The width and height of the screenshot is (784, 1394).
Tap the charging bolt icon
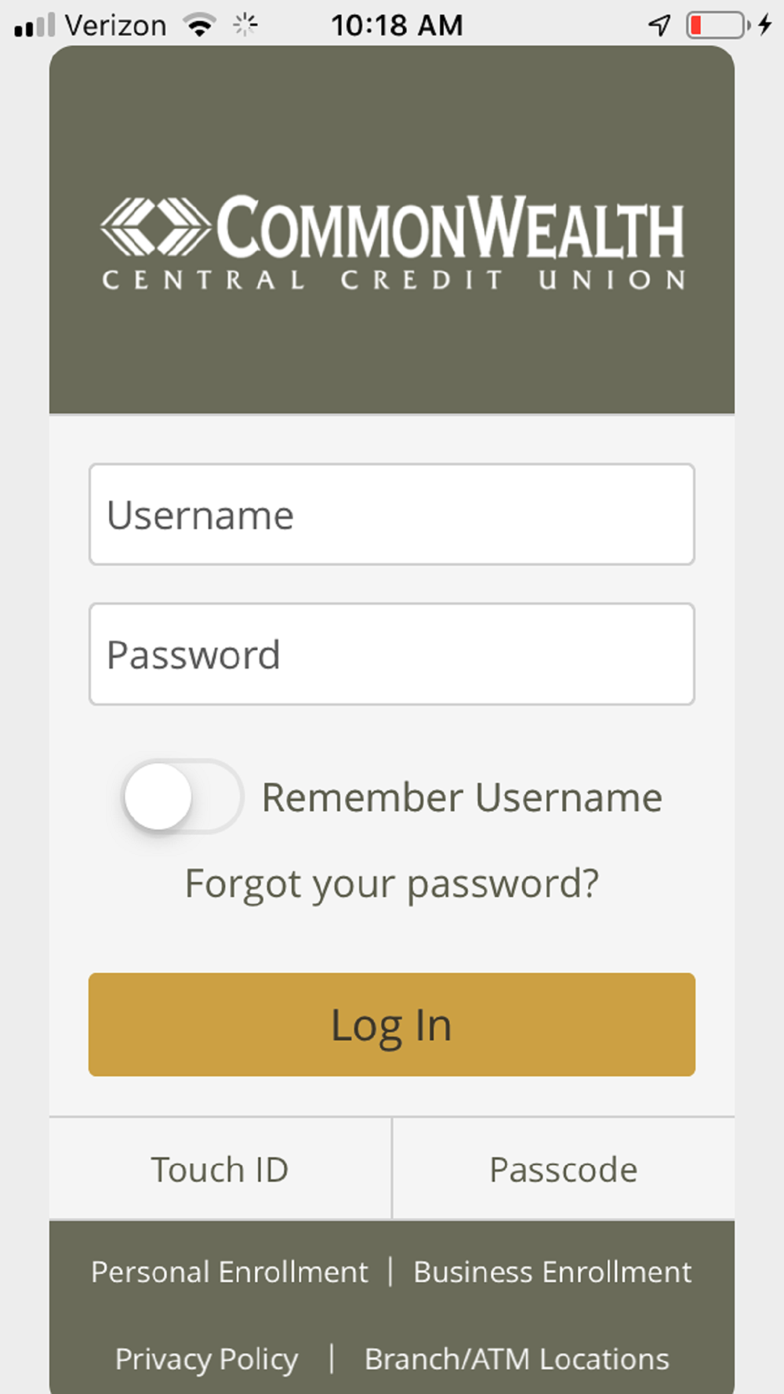[765, 26]
